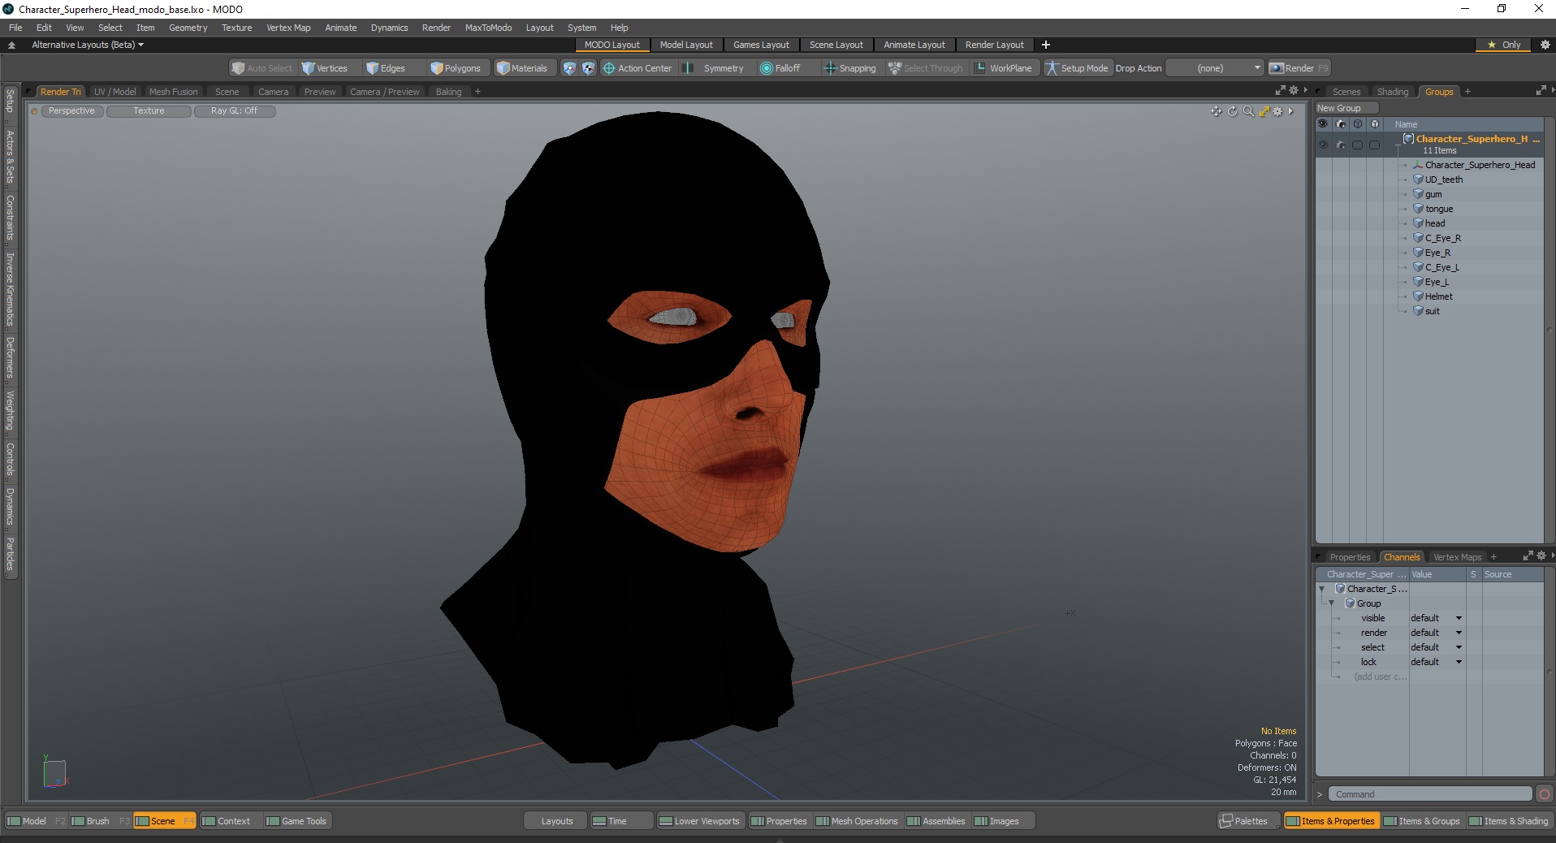
Task: Open the Geometry menu
Action: 188,28
